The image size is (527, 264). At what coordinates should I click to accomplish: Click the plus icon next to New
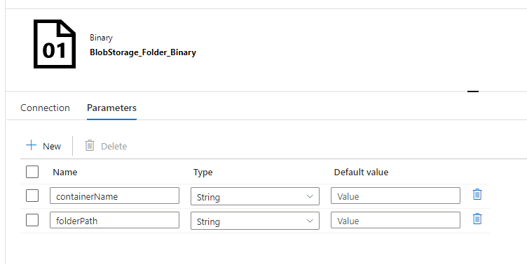(32, 145)
